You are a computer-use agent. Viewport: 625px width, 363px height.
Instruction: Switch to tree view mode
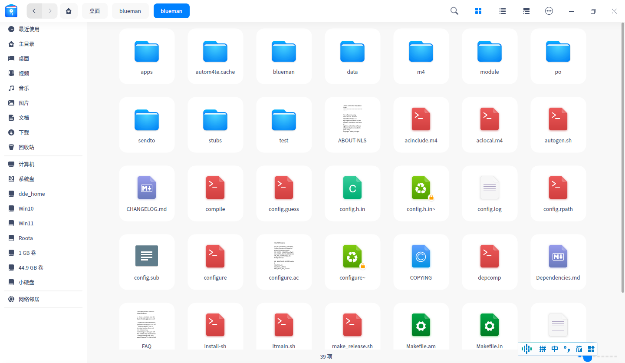(x=526, y=11)
